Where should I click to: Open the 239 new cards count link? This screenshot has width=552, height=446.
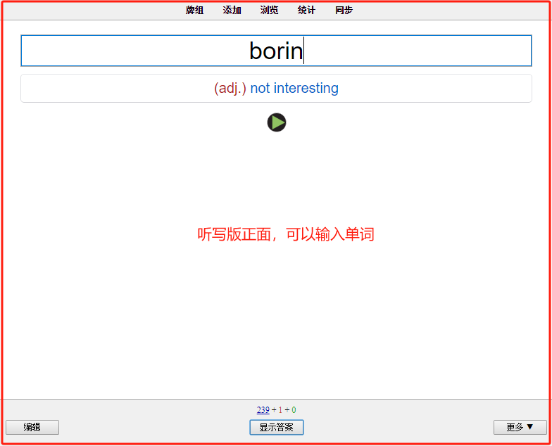(x=263, y=409)
